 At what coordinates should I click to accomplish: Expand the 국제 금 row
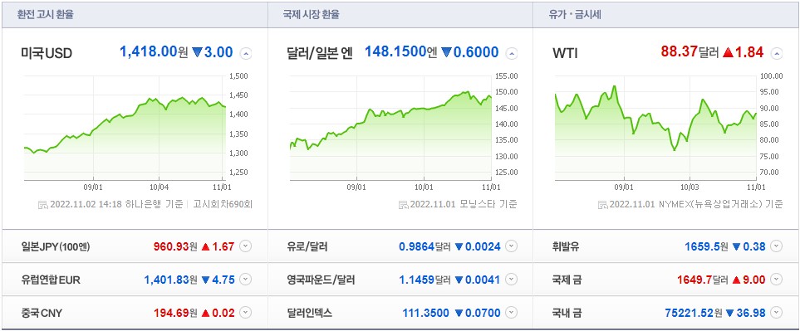point(777,280)
